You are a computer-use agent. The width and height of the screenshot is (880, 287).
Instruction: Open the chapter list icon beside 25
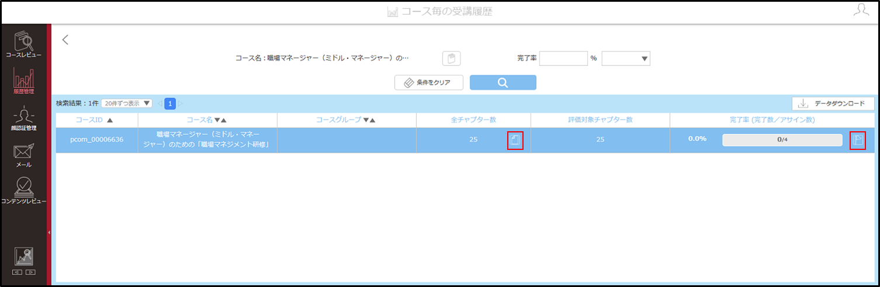(515, 140)
